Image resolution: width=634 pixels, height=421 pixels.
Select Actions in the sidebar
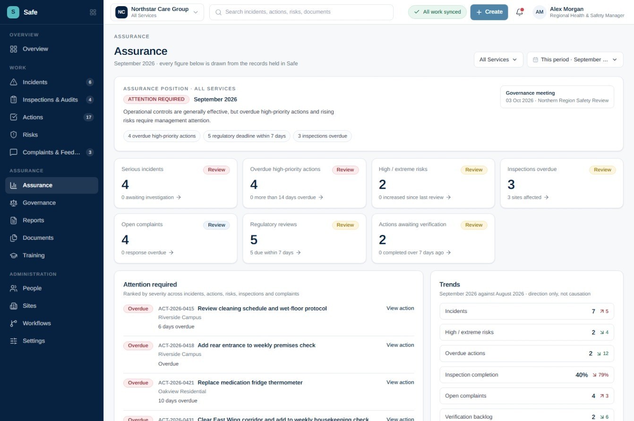point(51,117)
